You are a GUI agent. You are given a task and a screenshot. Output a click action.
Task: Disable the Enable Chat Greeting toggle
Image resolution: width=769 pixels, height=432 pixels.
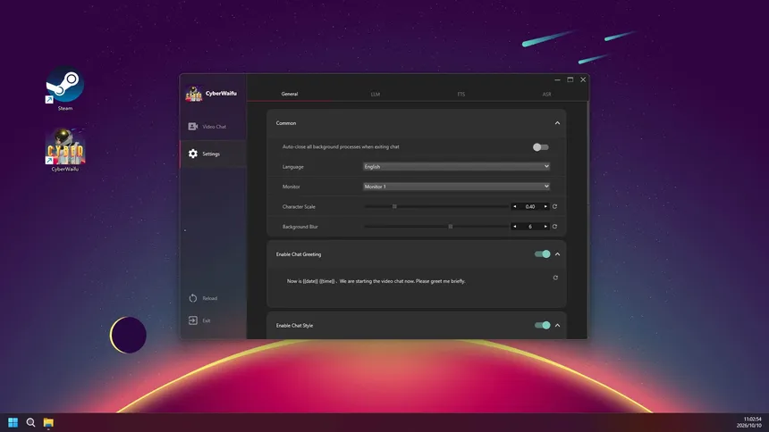(542, 254)
